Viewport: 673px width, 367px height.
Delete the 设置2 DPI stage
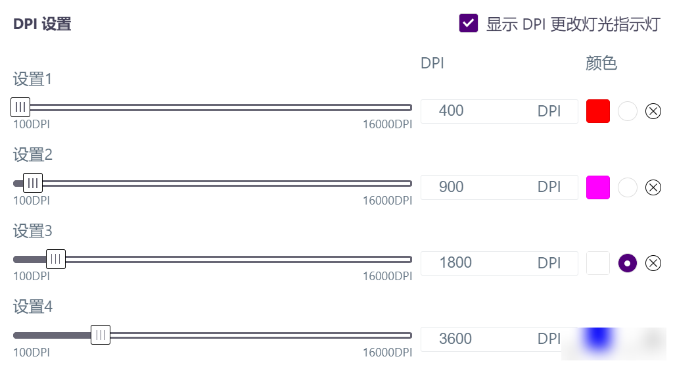tap(653, 187)
